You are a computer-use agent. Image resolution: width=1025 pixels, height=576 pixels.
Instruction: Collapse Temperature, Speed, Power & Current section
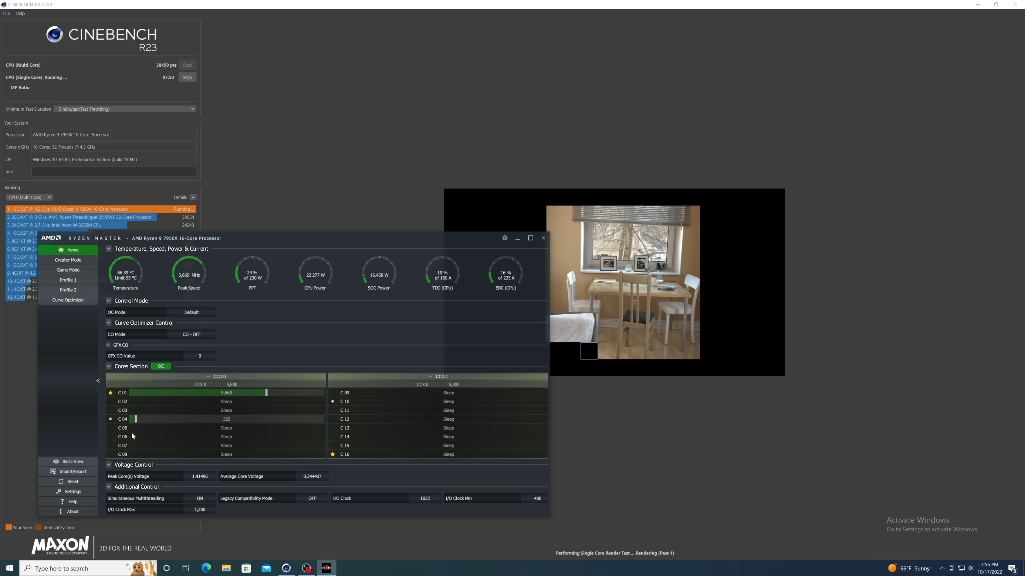(109, 249)
